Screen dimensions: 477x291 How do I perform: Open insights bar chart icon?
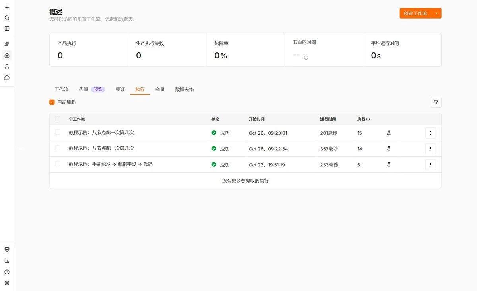point(7,260)
